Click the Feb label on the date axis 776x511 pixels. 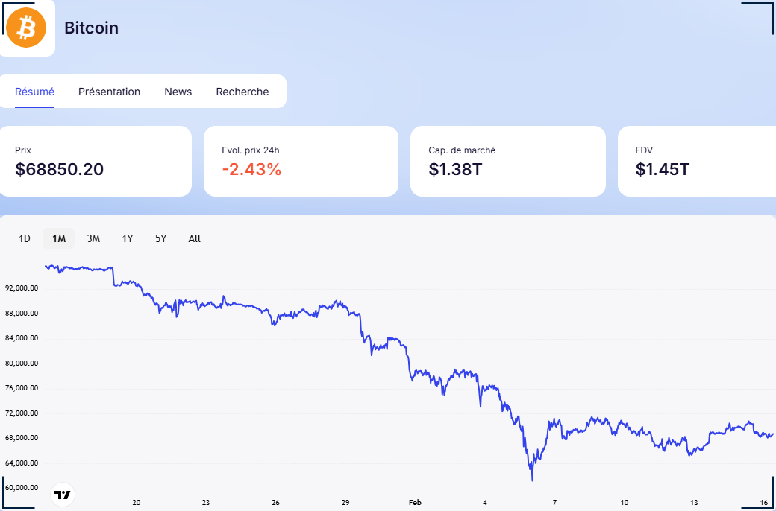point(415,502)
